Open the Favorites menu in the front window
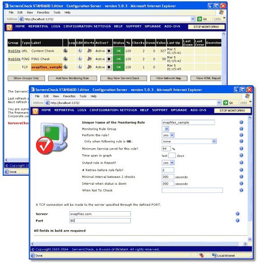The image size is (260, 263). tap(69, 96)
